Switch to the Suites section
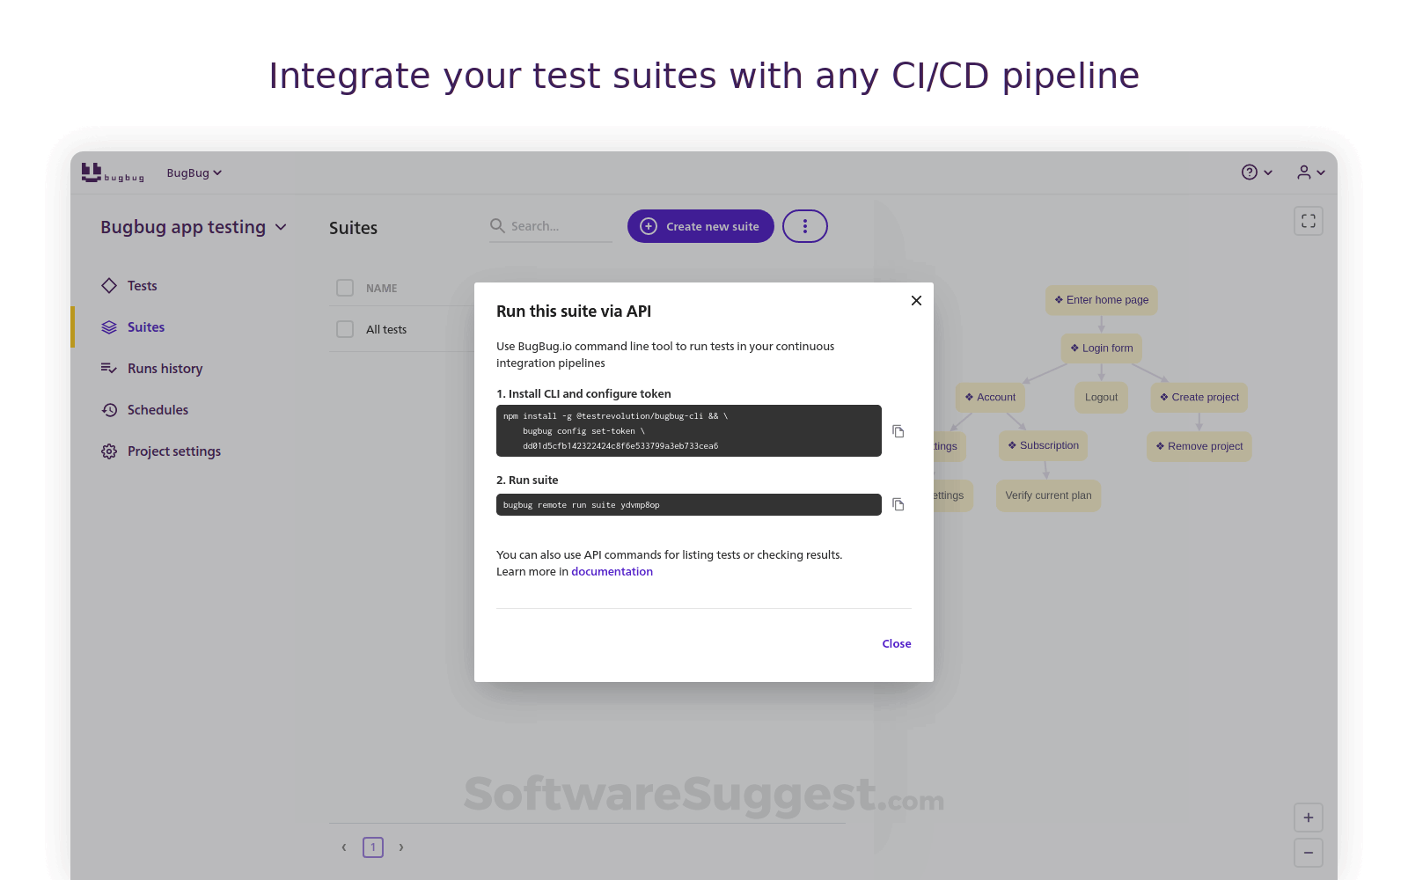 pos(146,326)
